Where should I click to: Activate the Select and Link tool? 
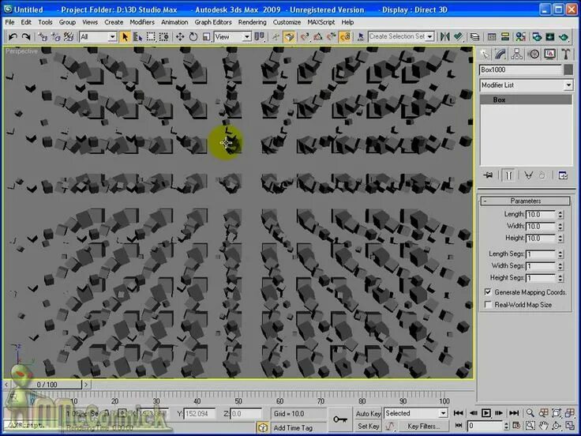tap(43, 36)
